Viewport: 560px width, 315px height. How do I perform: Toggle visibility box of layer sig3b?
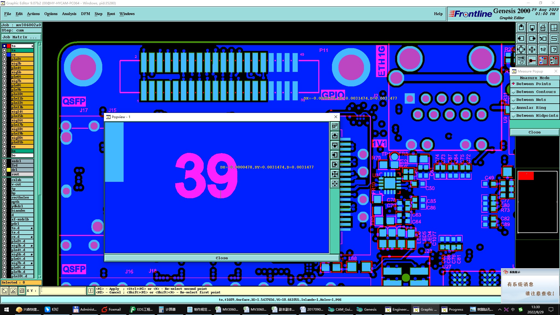point(4,63)
